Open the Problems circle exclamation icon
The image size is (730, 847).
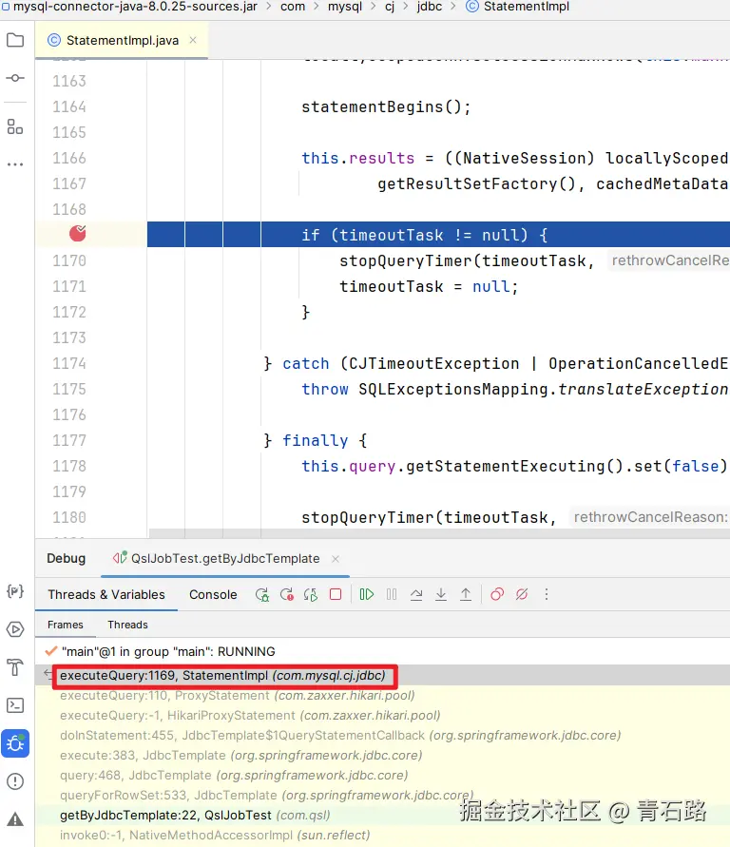click(x=15, y=781)
